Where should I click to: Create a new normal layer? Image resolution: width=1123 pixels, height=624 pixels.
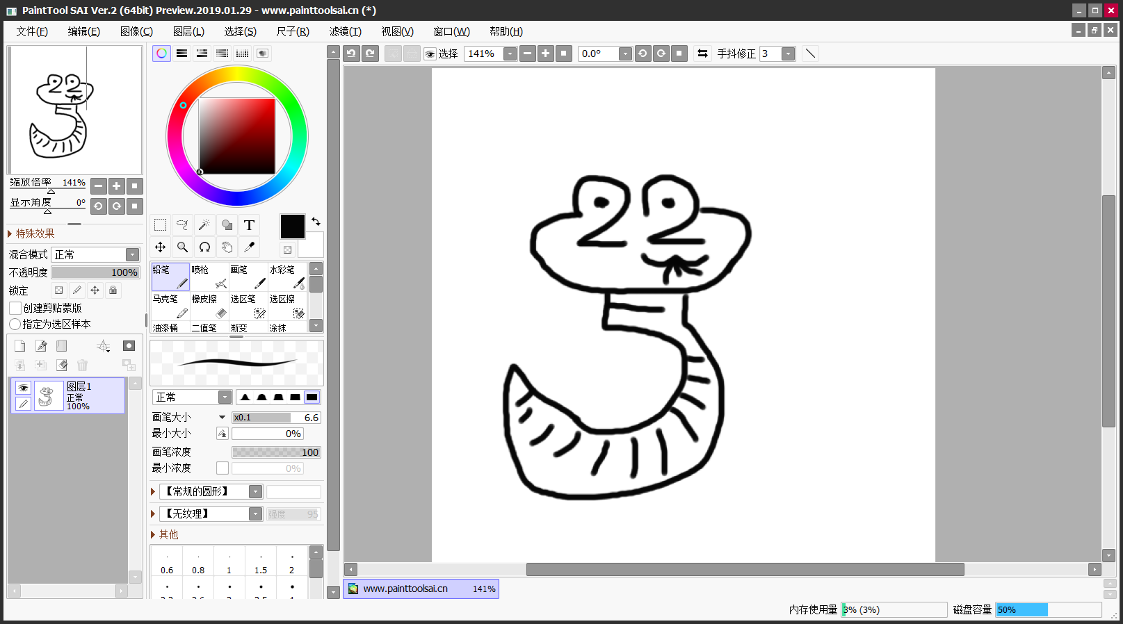[x=19, y=346]
